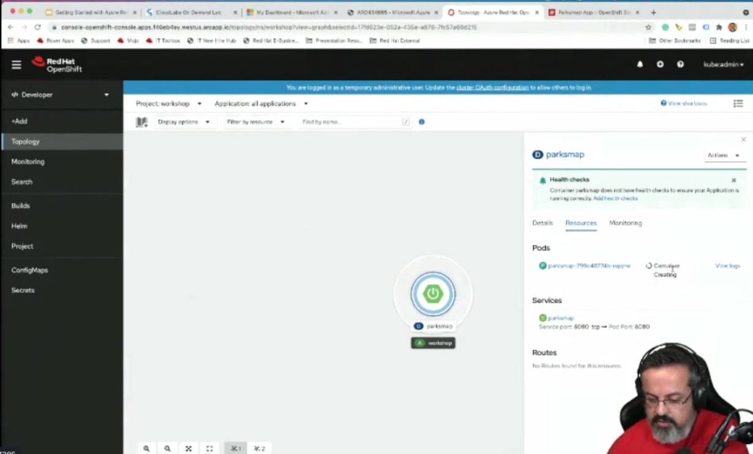Expand the Project: workshop dropdown
Viewport: 753px width, 454px height.
click(x=168, y=104)
